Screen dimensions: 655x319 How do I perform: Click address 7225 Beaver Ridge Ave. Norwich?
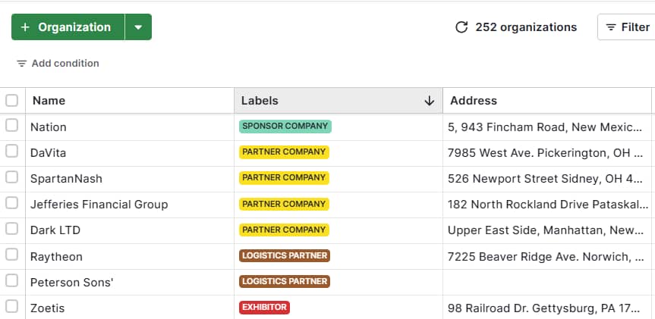pyautogui.click(x=546, y=256)
